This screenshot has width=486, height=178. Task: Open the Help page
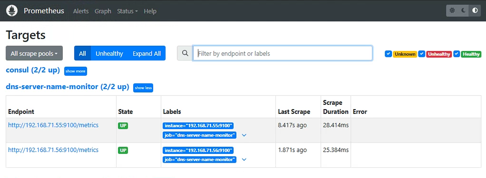click(x=150, y=11)
